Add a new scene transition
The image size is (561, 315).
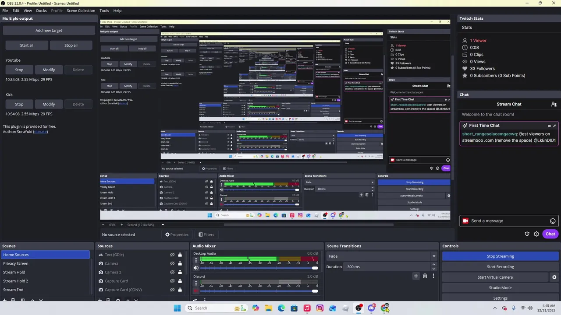point(416,276)
